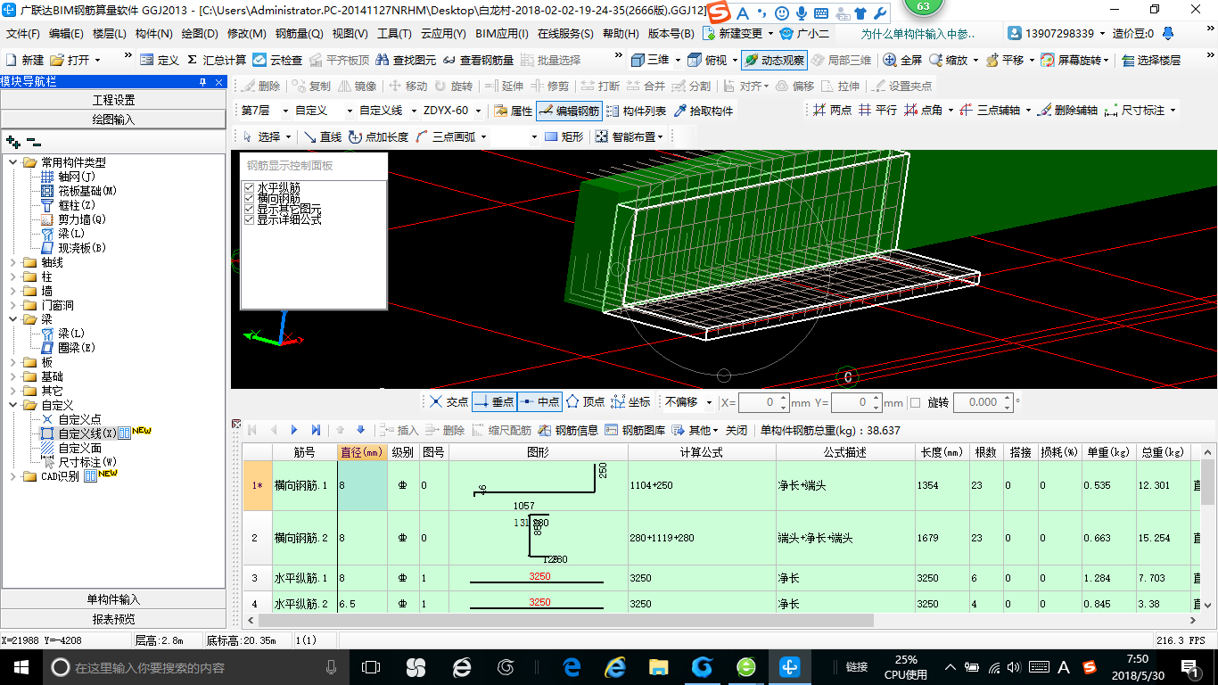Select the 平移 pan tool
Image resolution: width=1218 pixels, height=685 pixels.
point(1004,60)
